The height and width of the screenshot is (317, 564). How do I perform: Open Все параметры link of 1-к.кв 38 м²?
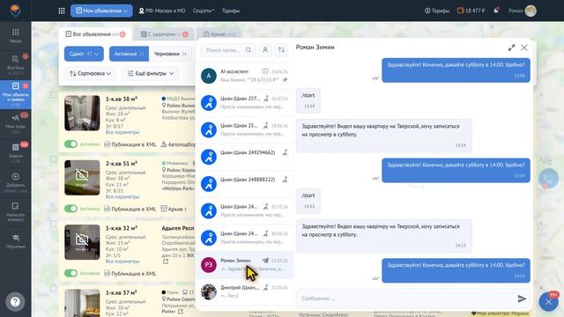pyautogui.click(x=122, y=132)
